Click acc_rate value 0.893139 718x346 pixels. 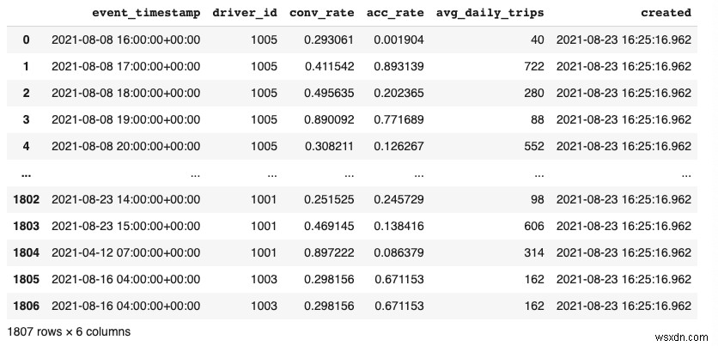click(x=399, y=66)
